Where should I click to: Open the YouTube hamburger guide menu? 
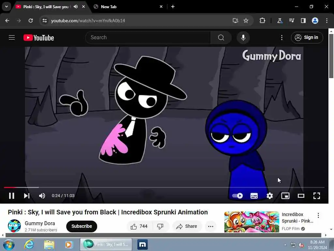coord(12,38)
